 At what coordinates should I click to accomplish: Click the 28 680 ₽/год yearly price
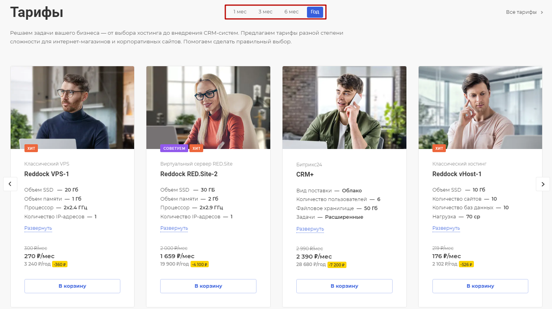(311, 265)
